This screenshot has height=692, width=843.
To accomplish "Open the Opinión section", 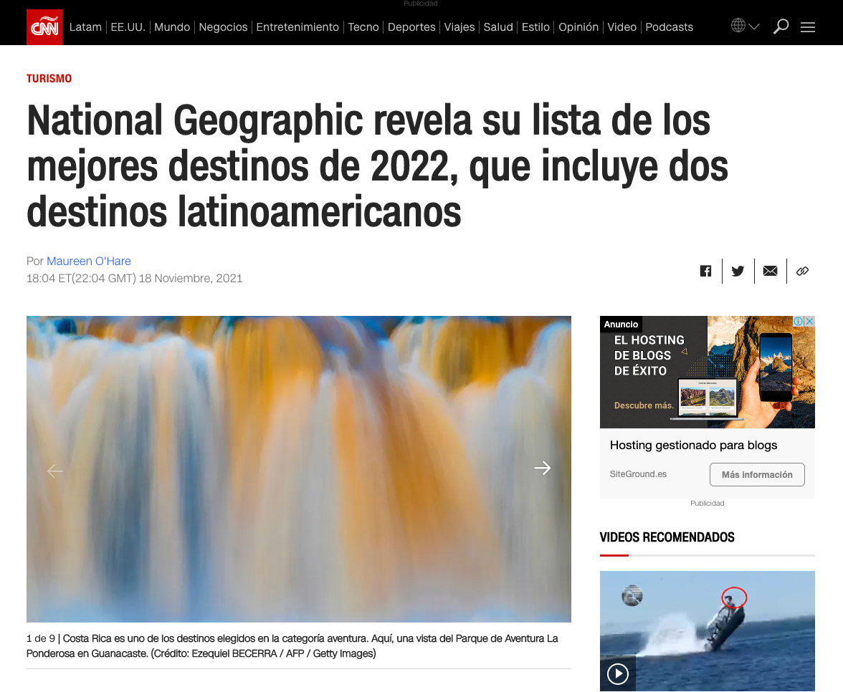I will tap(578, 27).
